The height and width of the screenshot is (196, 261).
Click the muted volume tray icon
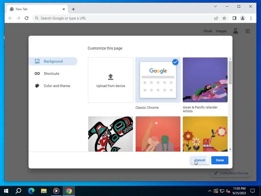click(228, 191)
